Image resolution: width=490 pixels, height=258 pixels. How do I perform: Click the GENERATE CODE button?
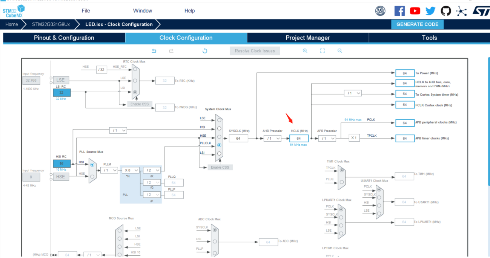tap(417, 24)
